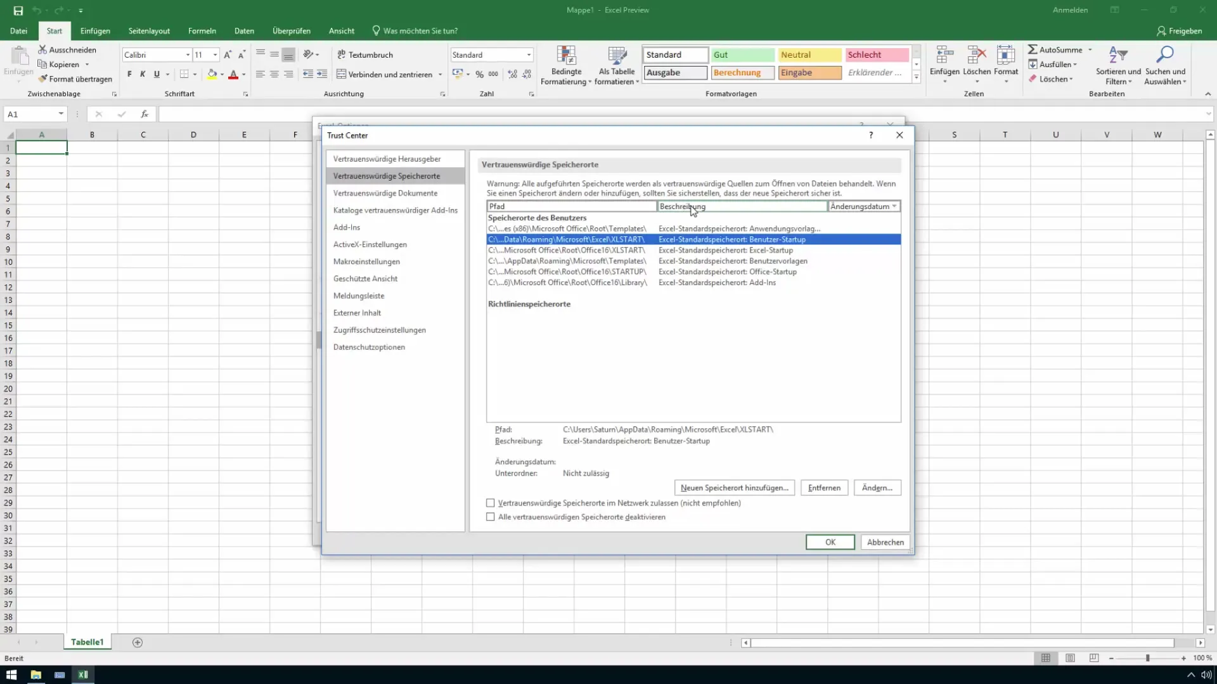Click the Textumbruch wrap text button
Screen dimensions: 1217x684
pos(365,55)
